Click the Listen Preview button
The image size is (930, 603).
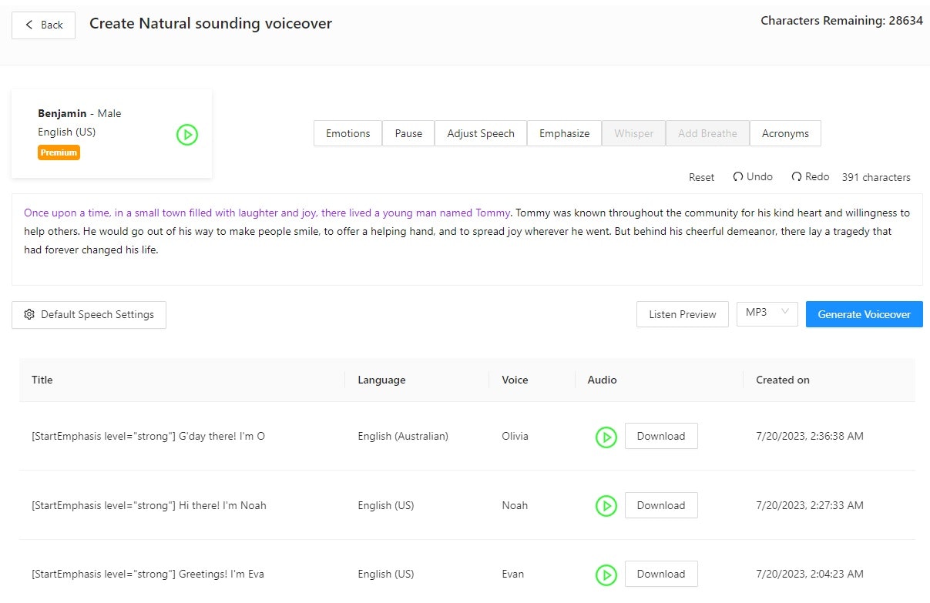coord(682,314)
